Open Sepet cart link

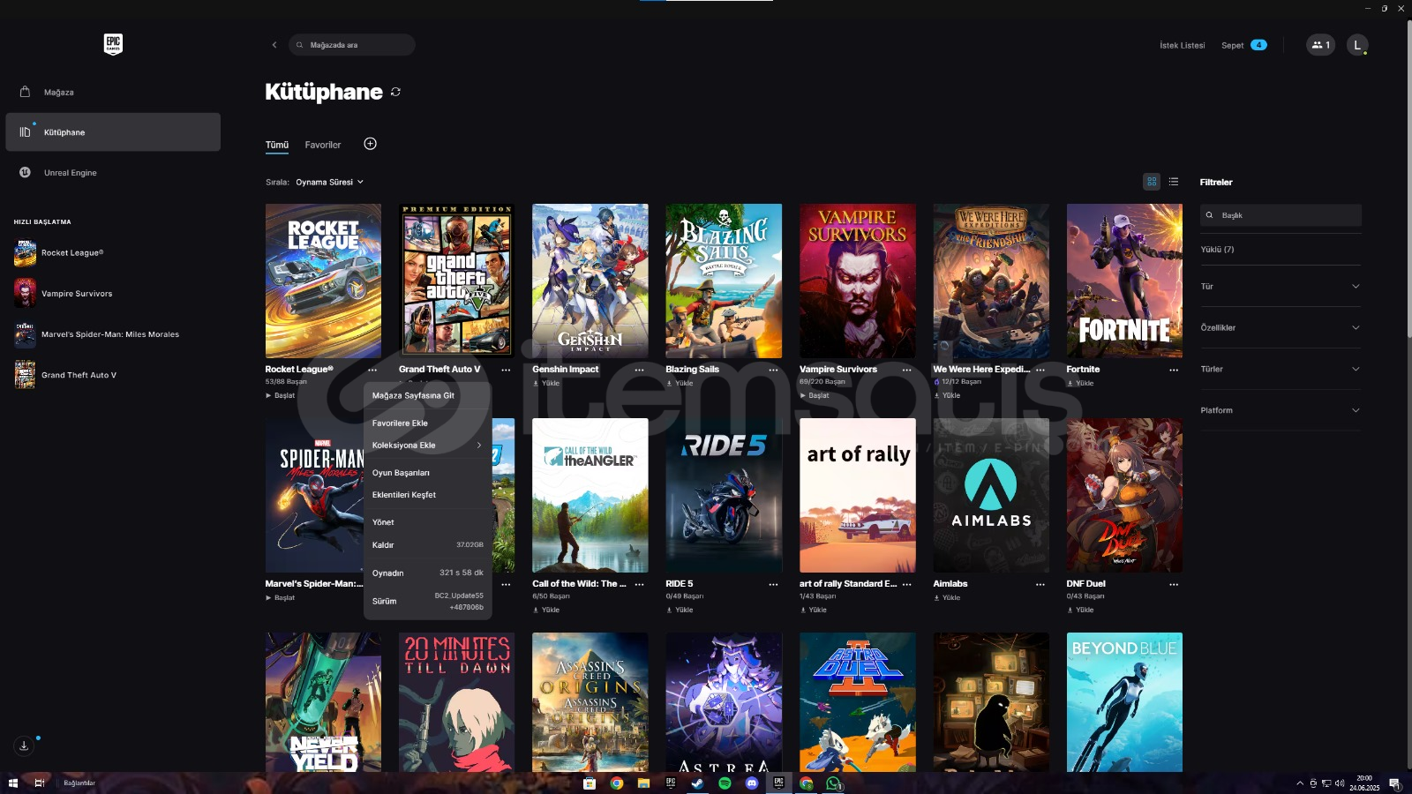coord(1243,45)
